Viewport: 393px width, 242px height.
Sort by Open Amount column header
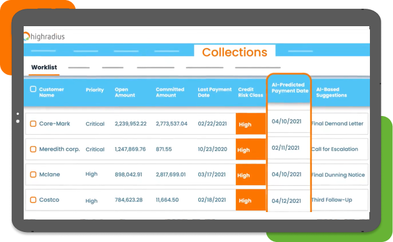pyautogui.click(x=125, y=92)
